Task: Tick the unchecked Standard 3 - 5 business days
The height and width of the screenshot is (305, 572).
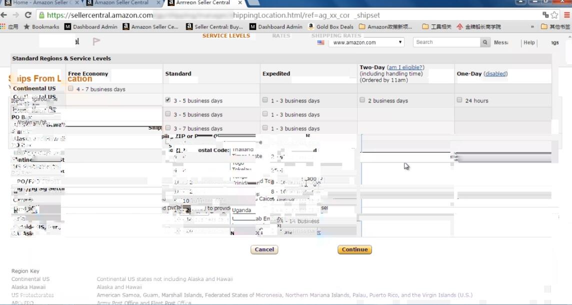Action: pos(168,114)
